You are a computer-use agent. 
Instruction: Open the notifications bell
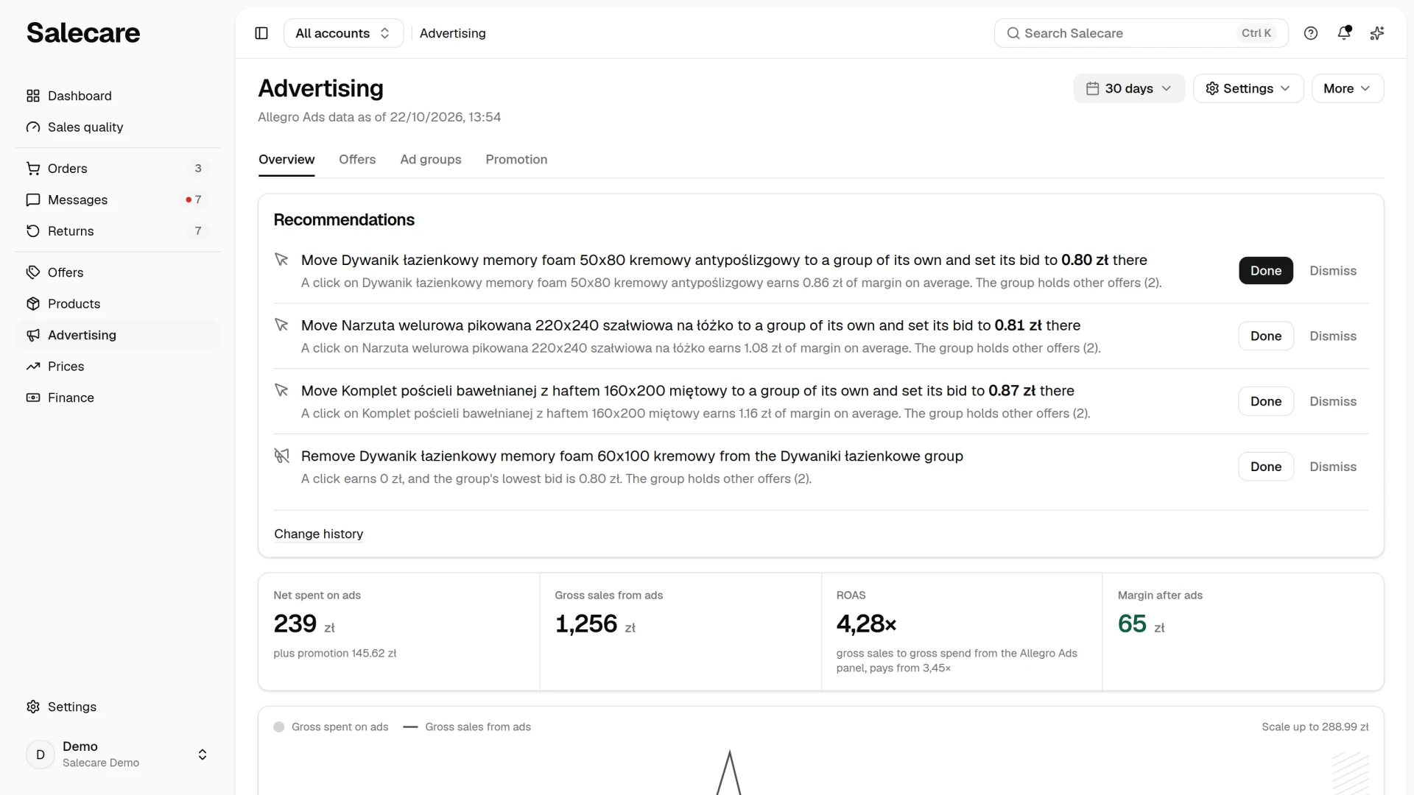pyautogui.click(x=1344, y=33)
